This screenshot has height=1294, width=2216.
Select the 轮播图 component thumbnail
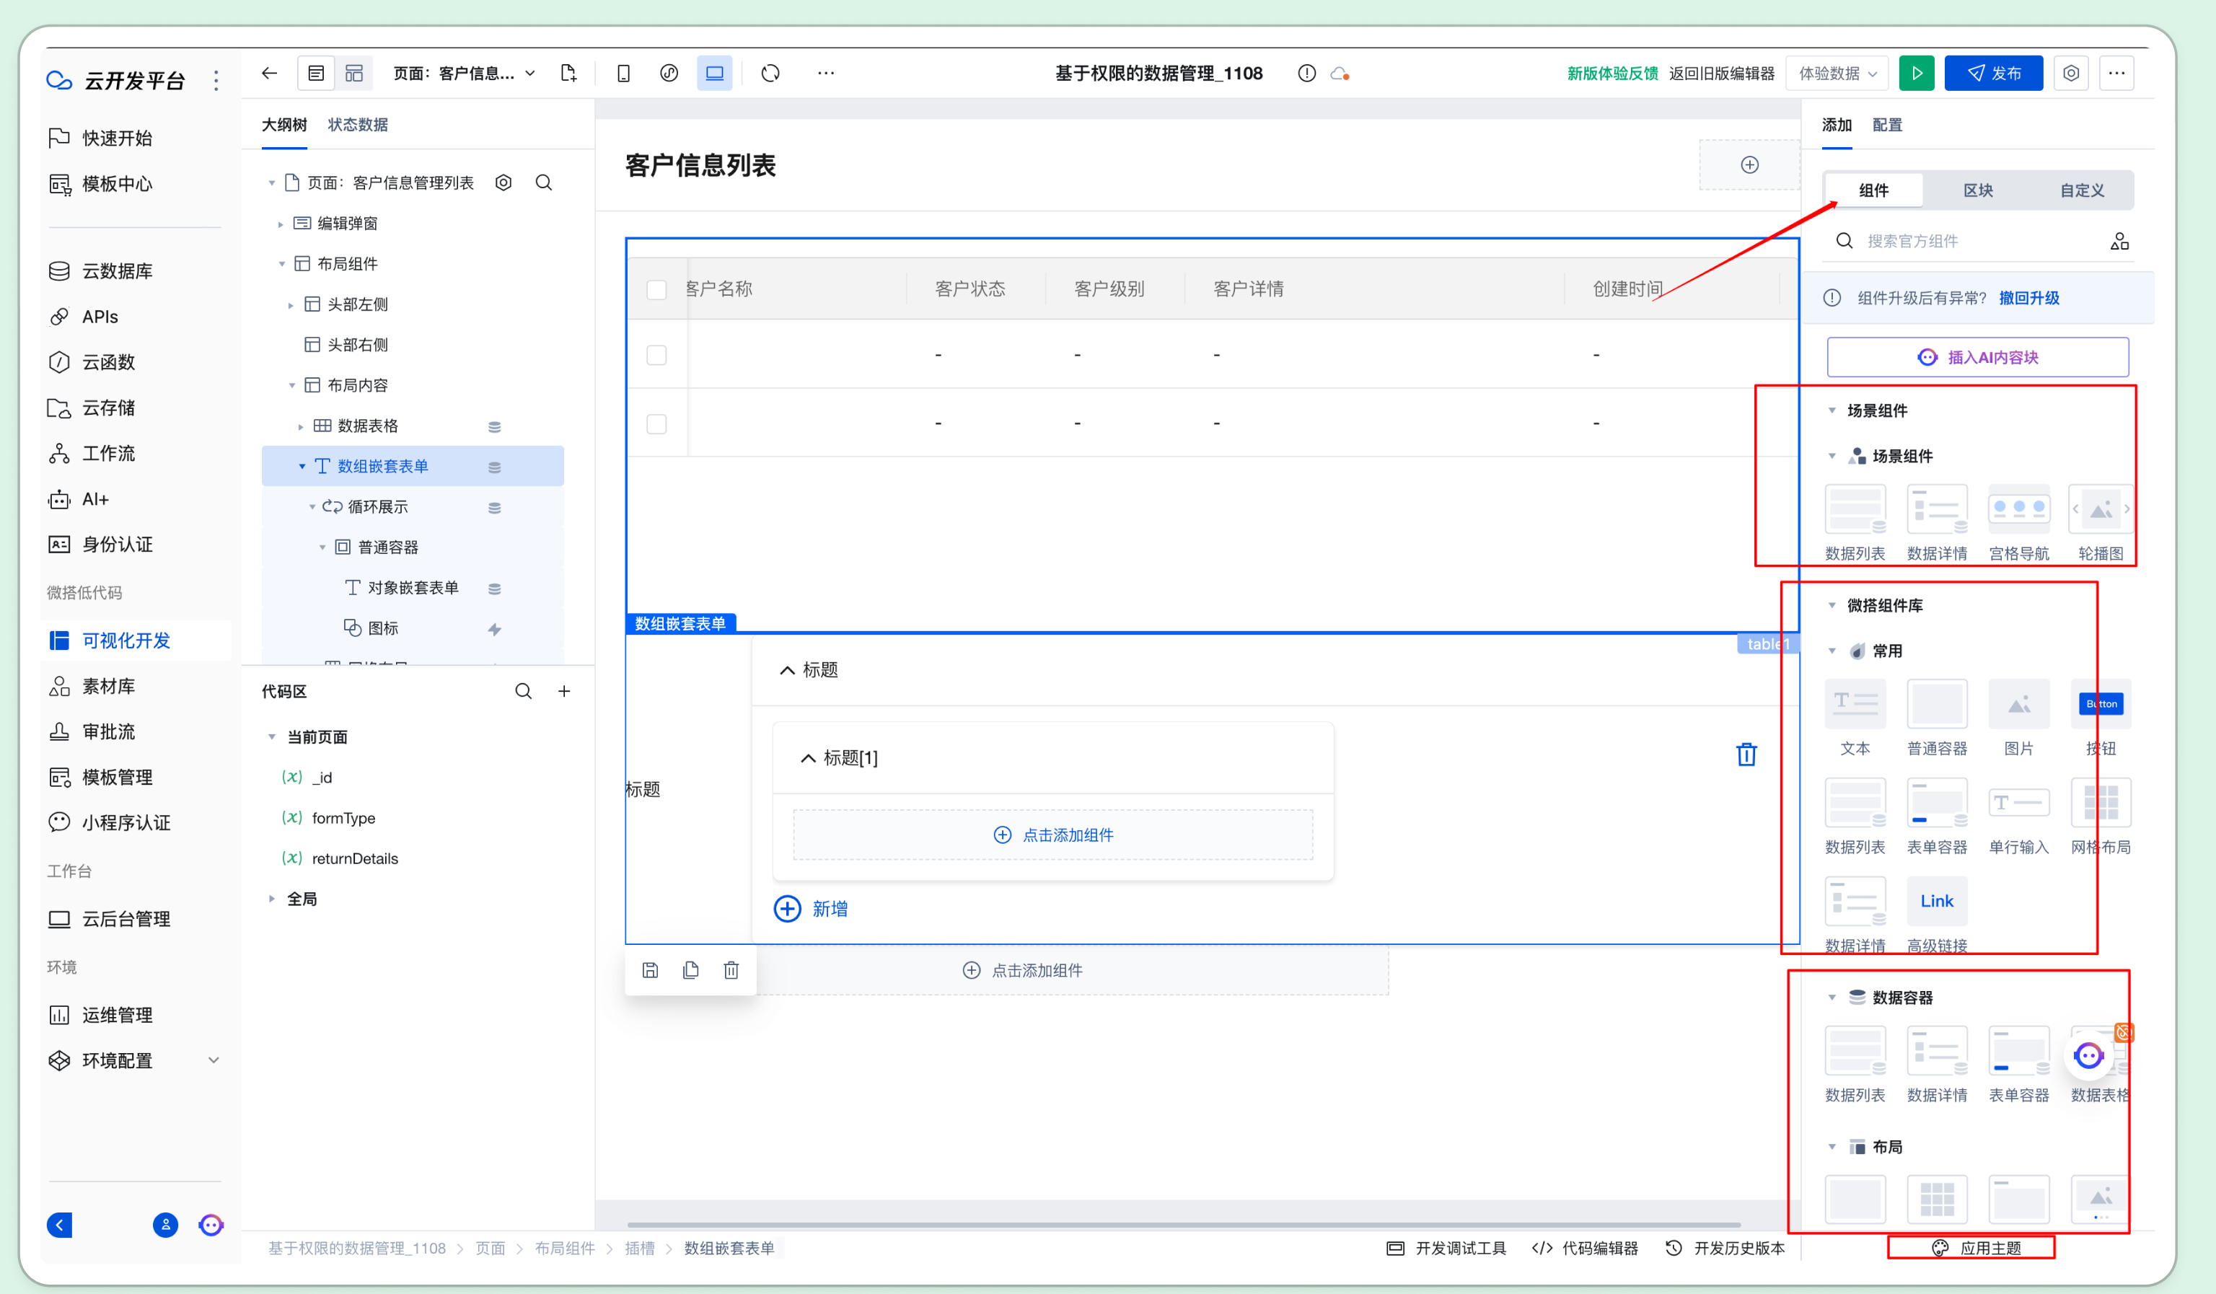tap(2101, 509)
